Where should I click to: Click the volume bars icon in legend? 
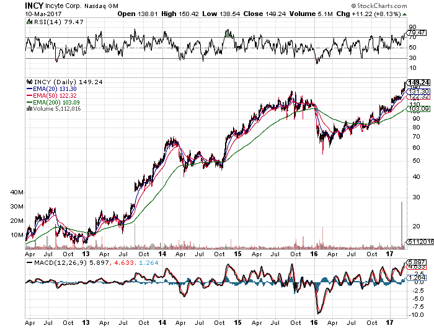[x=29, y=108]
